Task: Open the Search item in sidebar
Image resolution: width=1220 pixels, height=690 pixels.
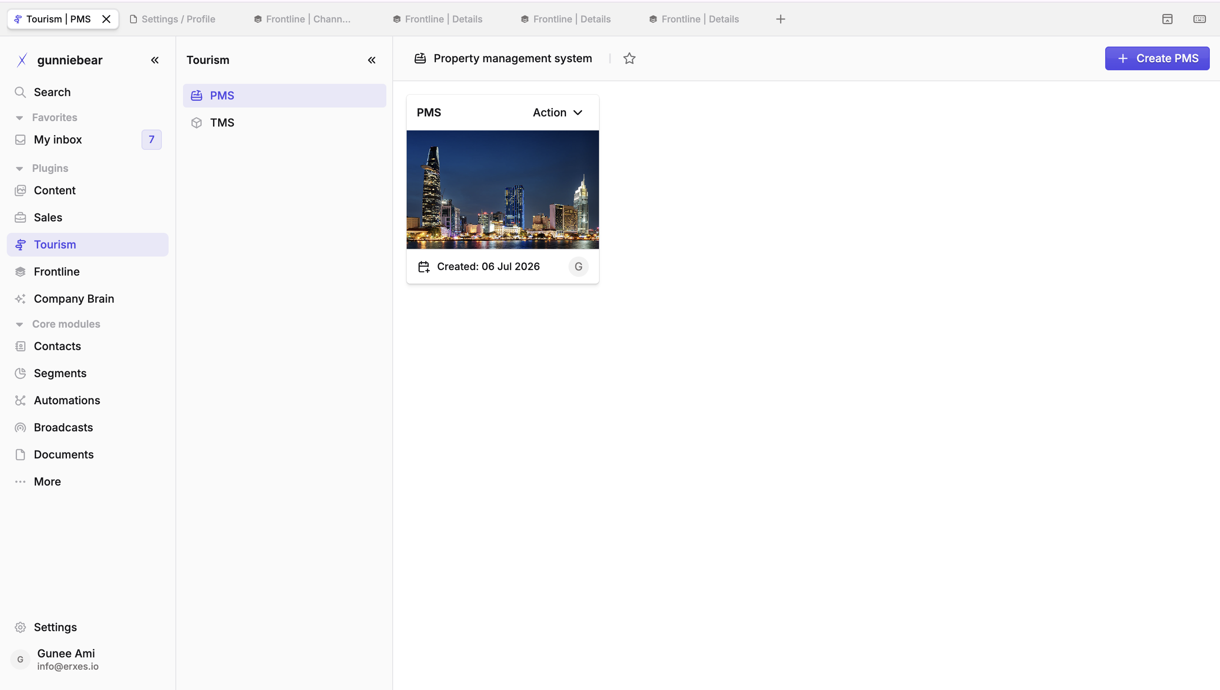Action: click(x=88, y=92)
